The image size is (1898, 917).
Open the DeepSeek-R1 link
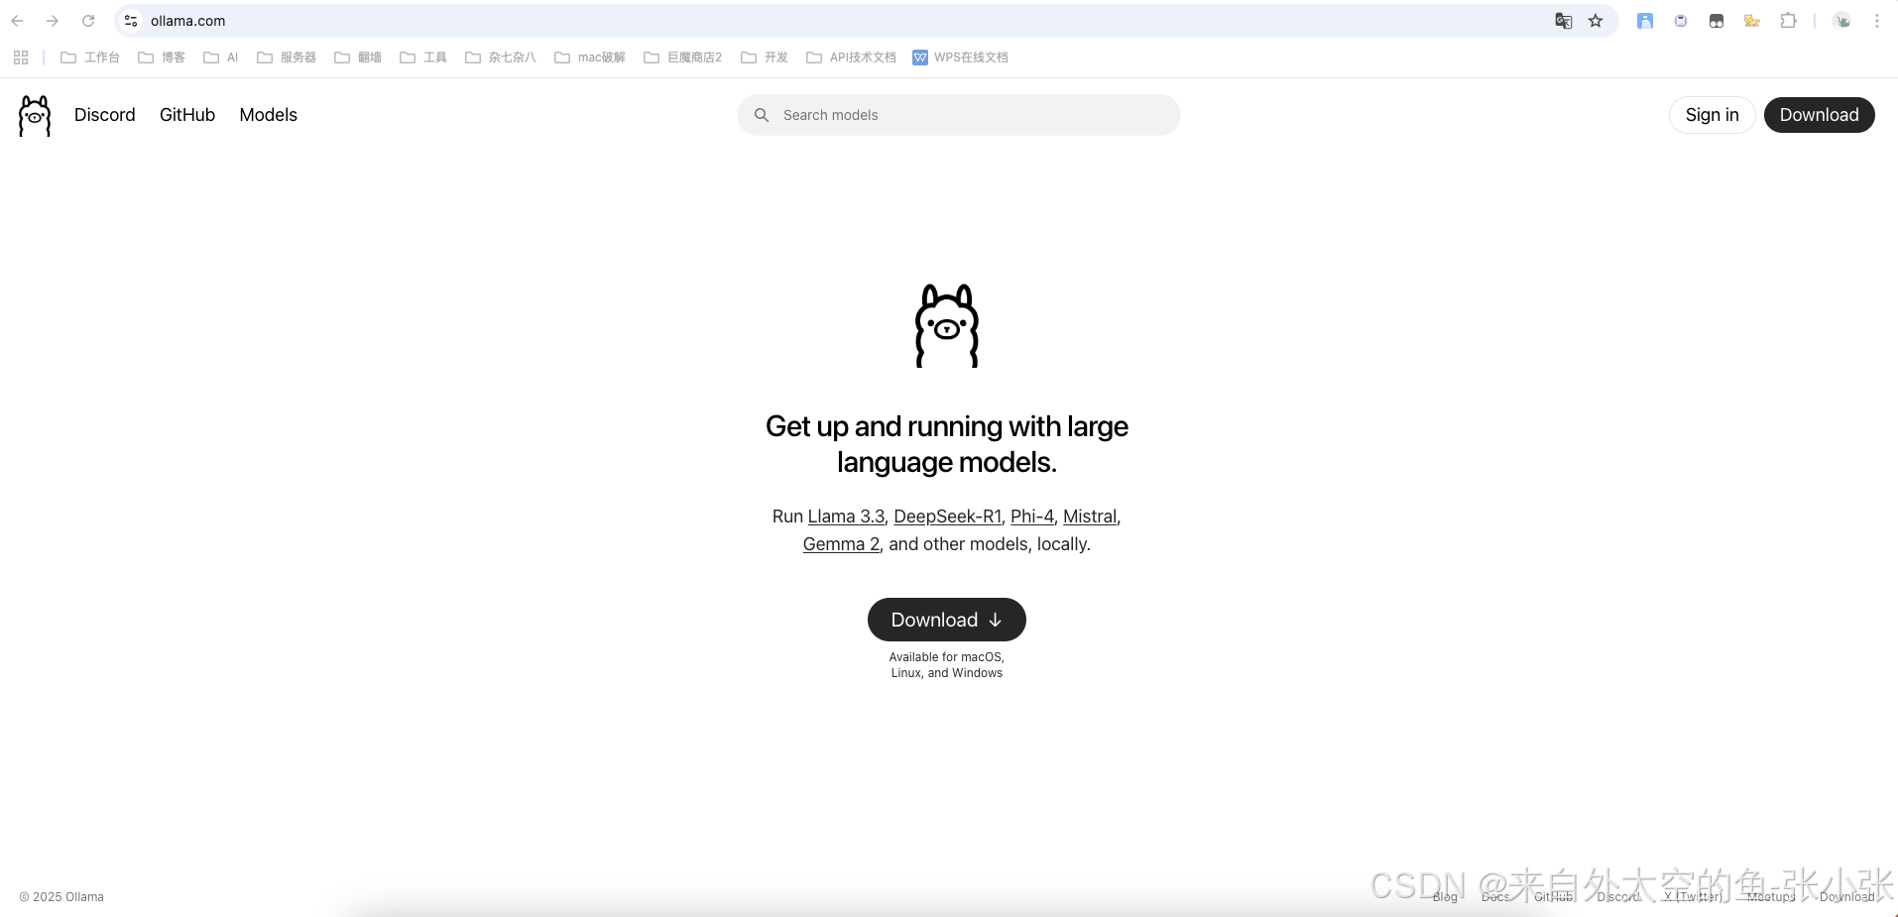[x=948, y=516]
